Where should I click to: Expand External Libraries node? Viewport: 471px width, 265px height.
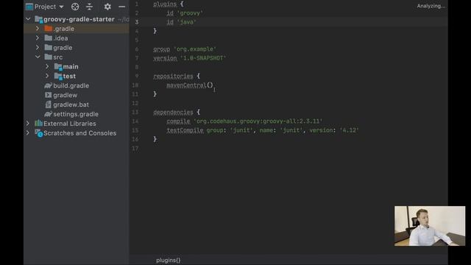pyautogui.click(x=28, y=124)
